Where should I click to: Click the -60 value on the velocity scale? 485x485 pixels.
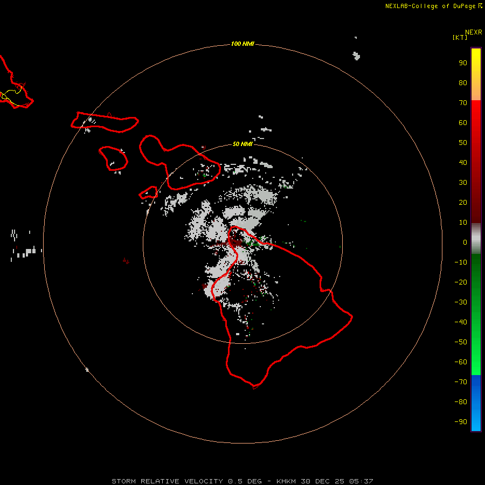click(461, 362)
